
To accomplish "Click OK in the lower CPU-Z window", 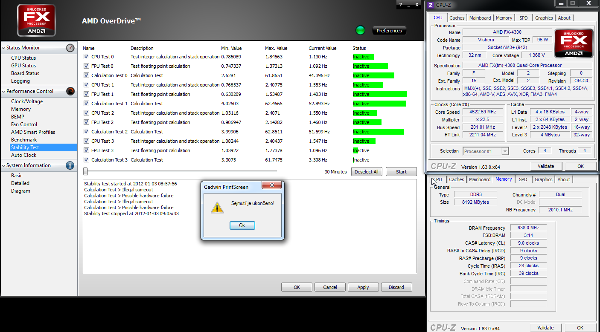I will [580, 328].
